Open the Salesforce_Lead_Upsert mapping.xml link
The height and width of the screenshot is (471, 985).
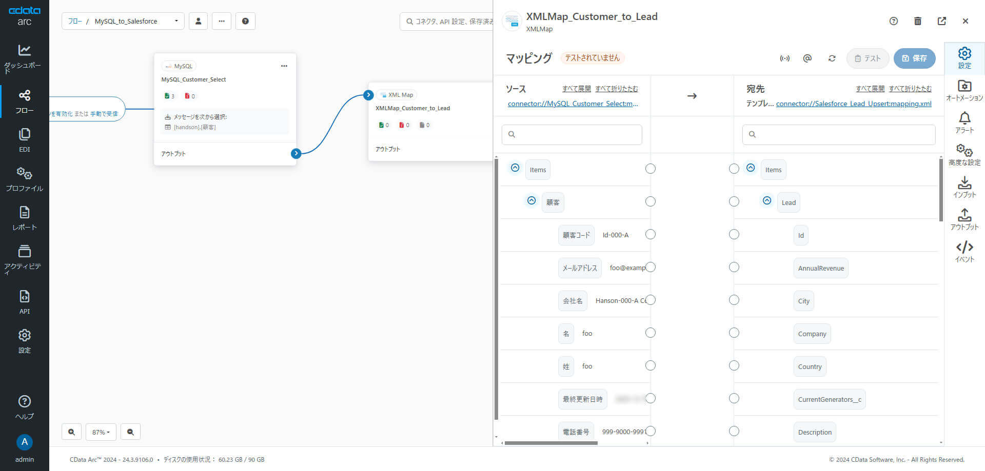click(x=854, y=104)
